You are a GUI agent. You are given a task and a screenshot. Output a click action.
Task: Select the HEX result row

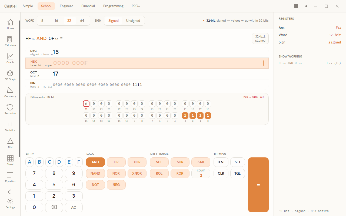point(147,63)
